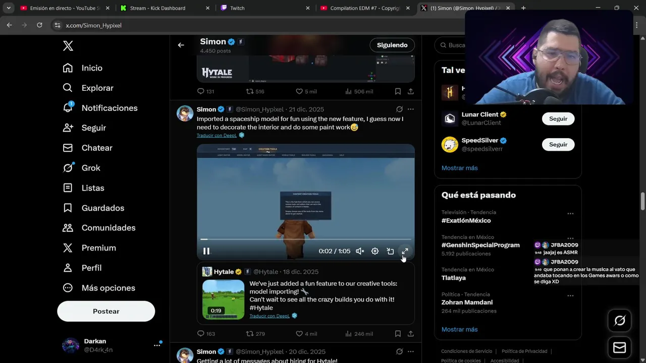Screen dimensions: 646x363
Task: Click Mostrar más under suggested accounts
Action: [459, 168]
